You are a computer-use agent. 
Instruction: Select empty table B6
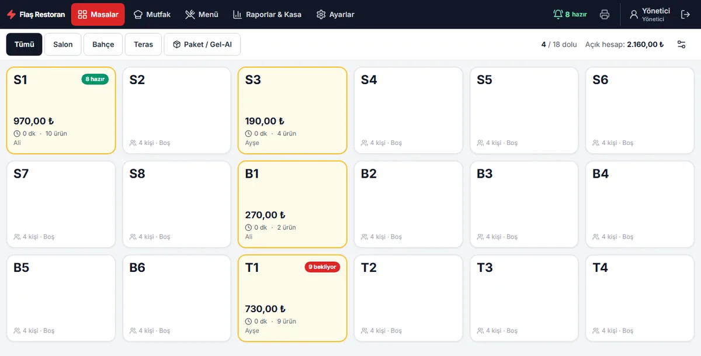click(x=177, y=298)
